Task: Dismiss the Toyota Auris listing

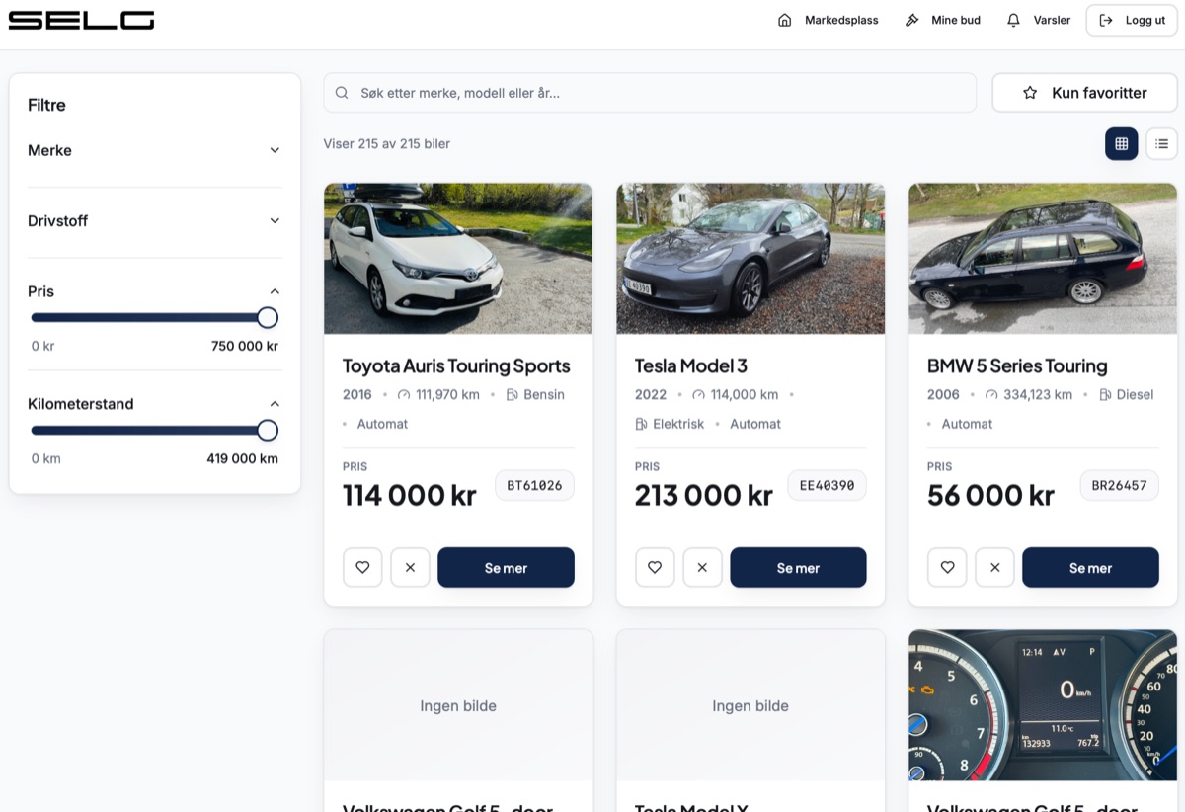Action: [410, 568]
